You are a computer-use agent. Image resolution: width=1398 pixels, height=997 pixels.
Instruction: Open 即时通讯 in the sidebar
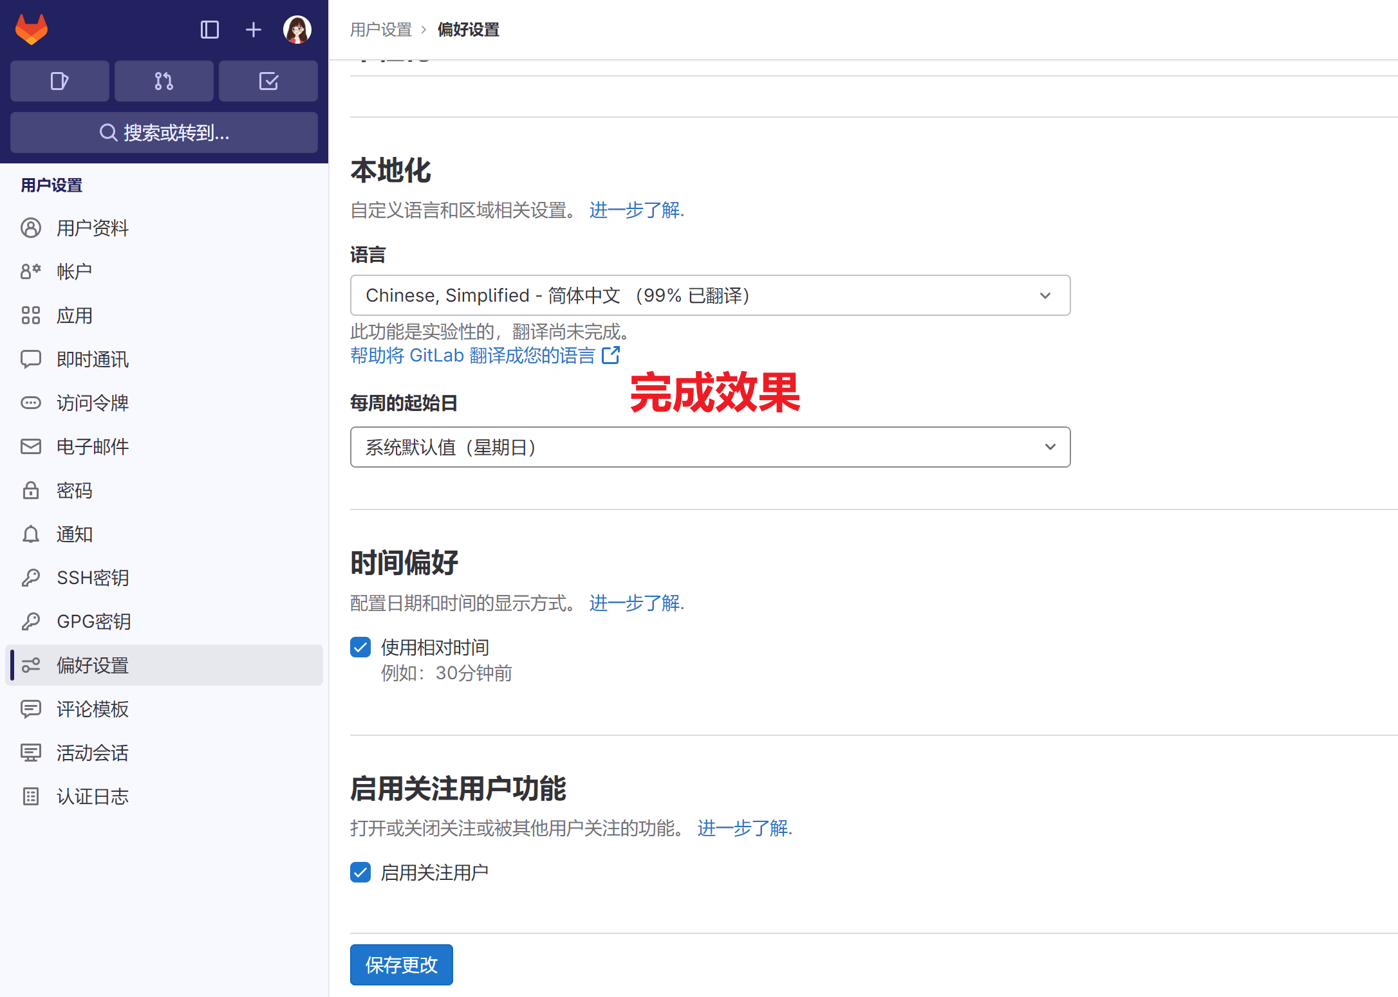tap(164, 359)
